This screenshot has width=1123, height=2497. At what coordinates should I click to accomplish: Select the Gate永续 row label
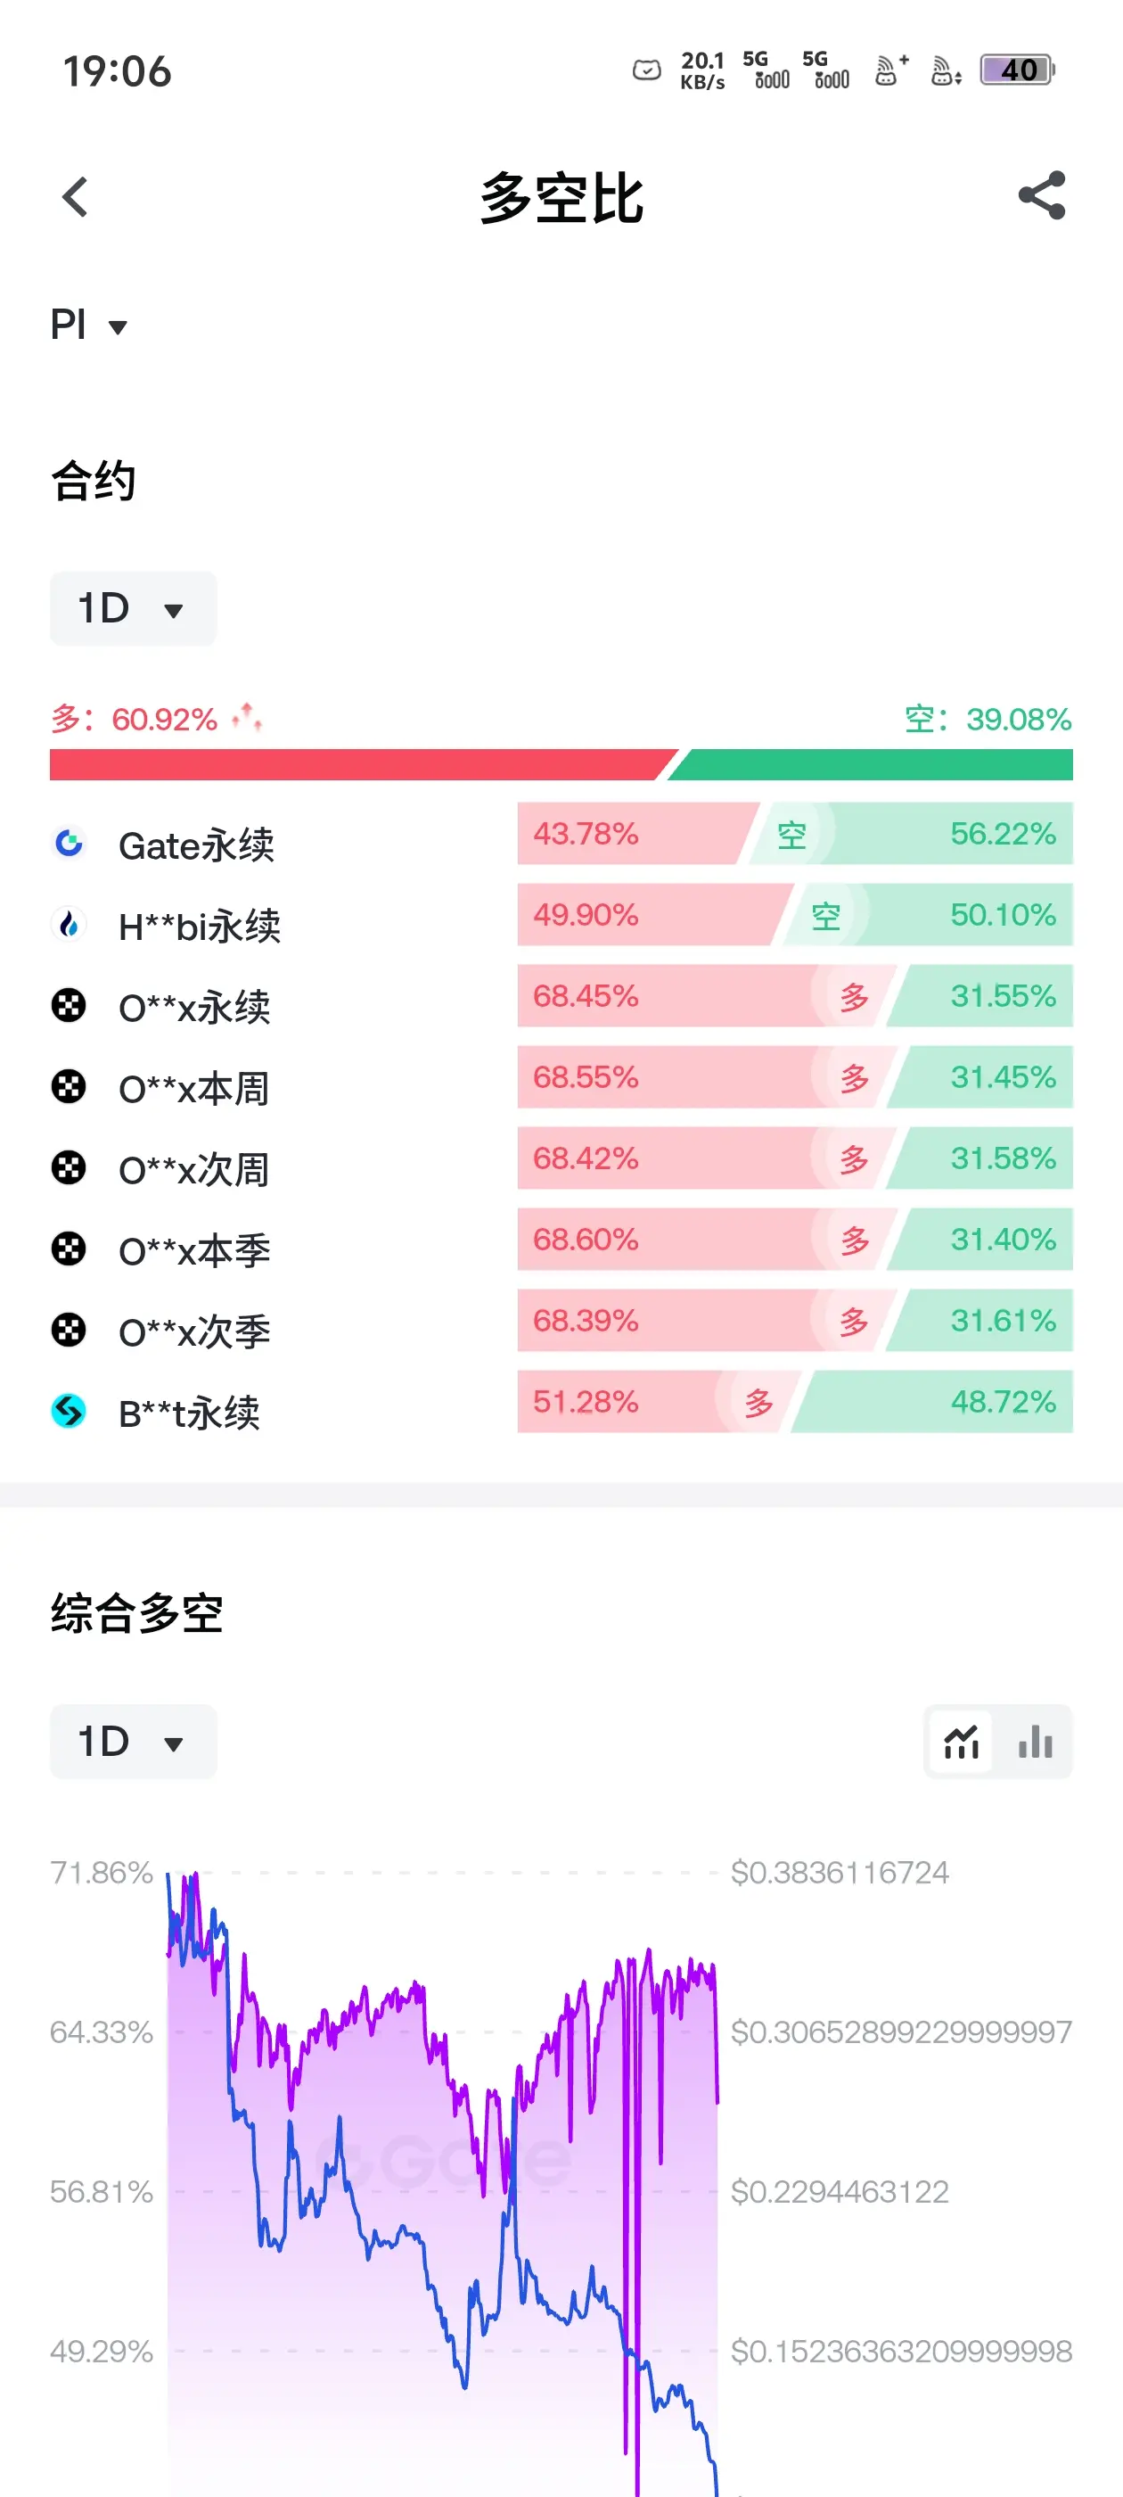click(x=197, y=845)
